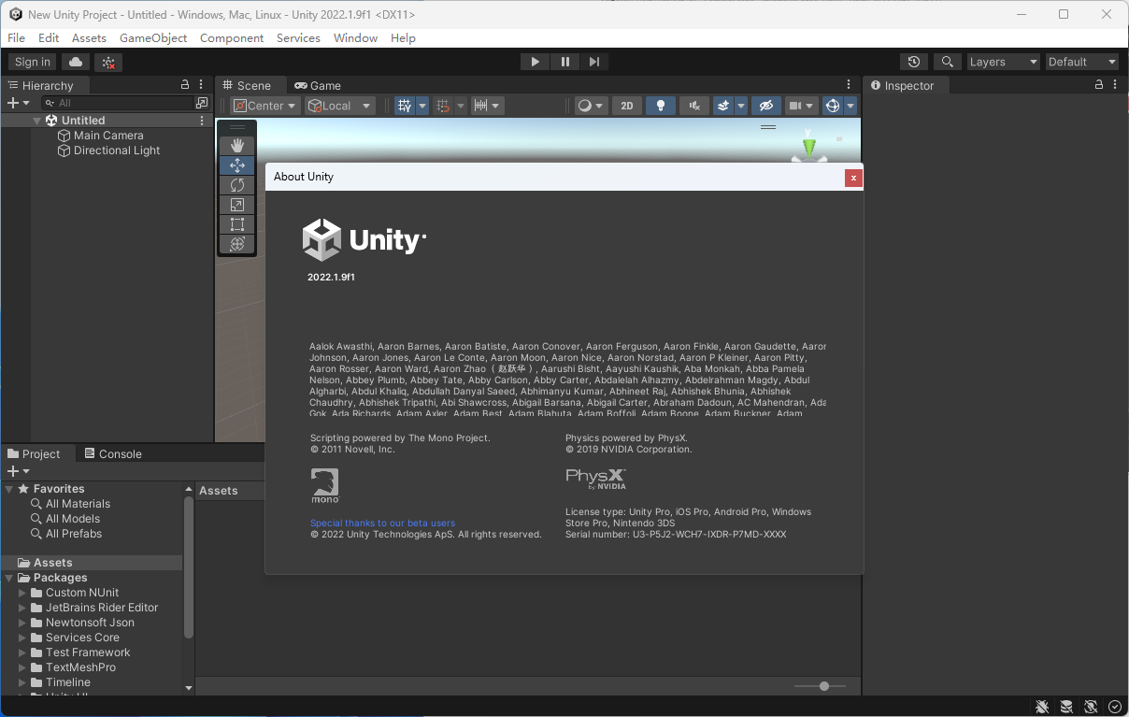Click the third status bar icon from left
Screen dimensions: 1129x717
point(1091,707)
